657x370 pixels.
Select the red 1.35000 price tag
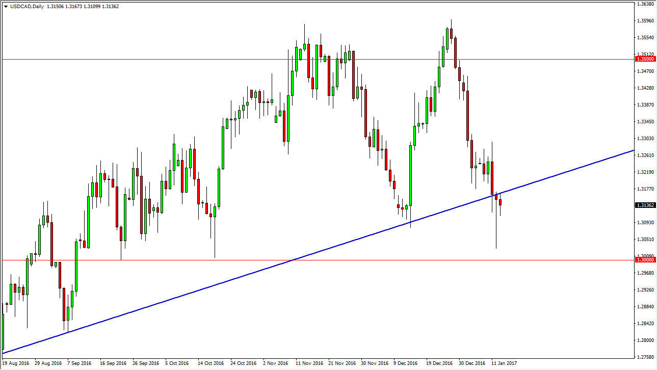[645, 59]
